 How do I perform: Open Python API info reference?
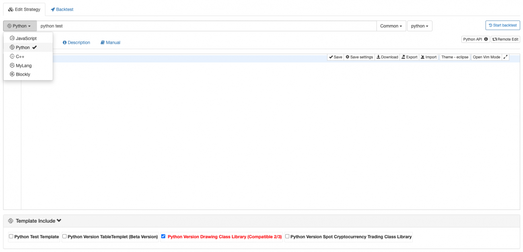coord(475,39)
